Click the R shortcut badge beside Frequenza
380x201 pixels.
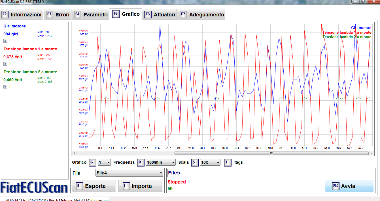[x=141, y=162]
